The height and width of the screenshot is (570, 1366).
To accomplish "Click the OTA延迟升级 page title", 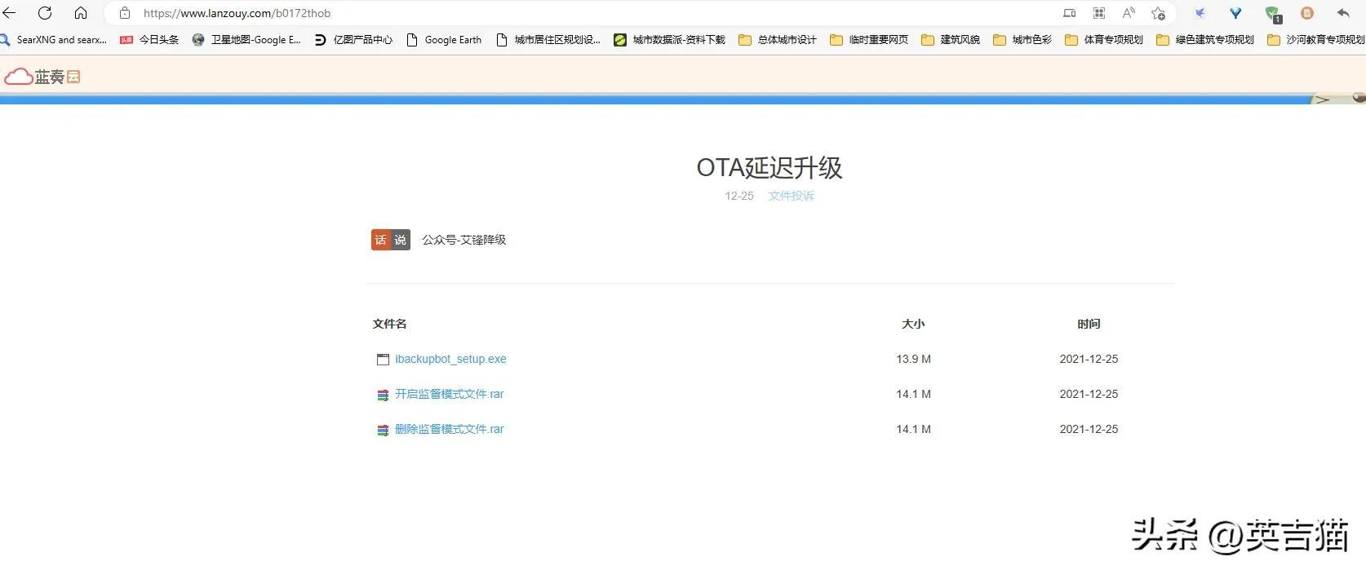I will coord(769,167).
